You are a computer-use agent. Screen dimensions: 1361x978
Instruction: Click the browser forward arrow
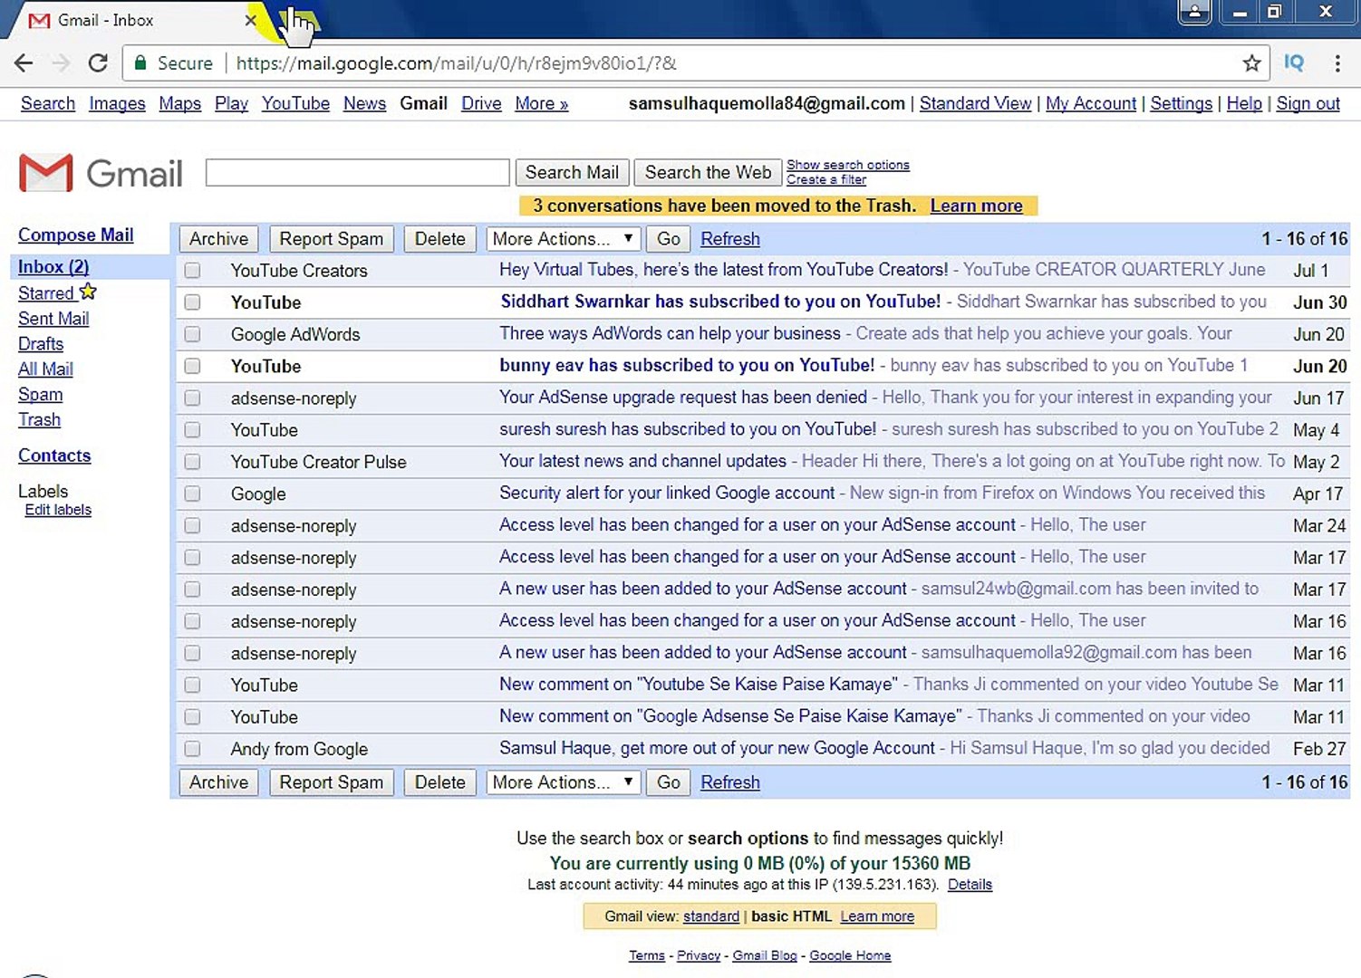[61, 63]
